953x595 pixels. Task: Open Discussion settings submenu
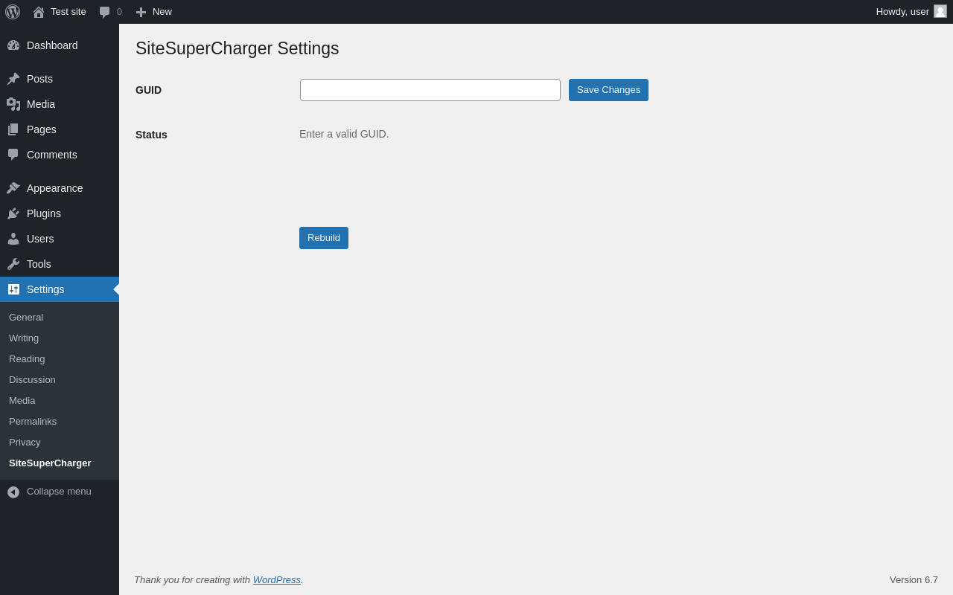tap(60, 380)
